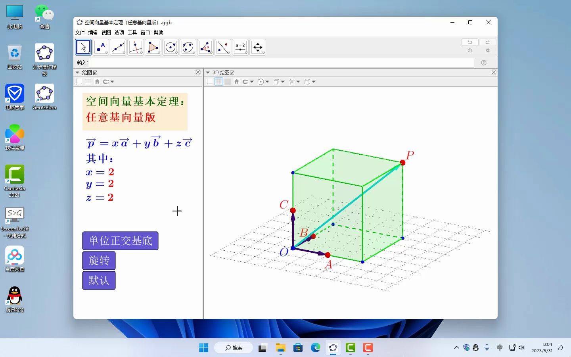Open the 回收站 recycle bin icon
The height and width of the screenshot is (357, 571).
15,57
